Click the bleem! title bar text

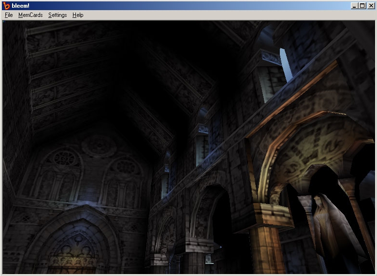(x=20, y=6)
